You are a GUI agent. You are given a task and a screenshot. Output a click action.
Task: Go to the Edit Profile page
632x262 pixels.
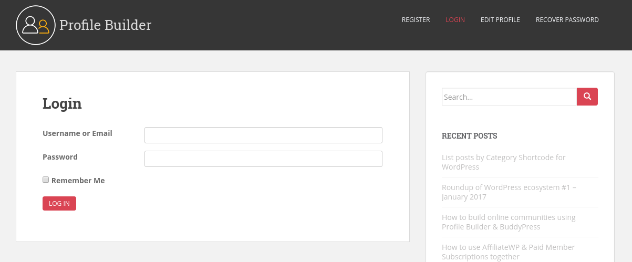coord(500,20)
